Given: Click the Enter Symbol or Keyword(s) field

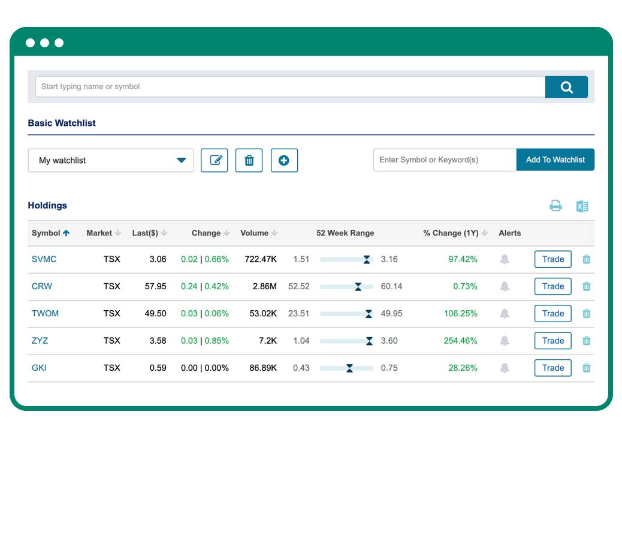Looking at the screenshot, I should pyautogui.click(x=444, y=159).
